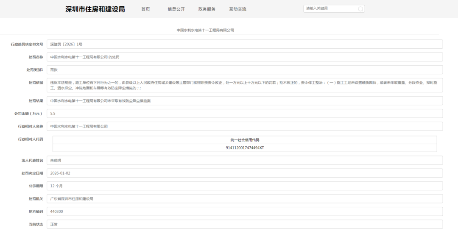458x231 pixels.
Task: Select 互动交流 in the navigation bar
Action: tap(237, 9)
